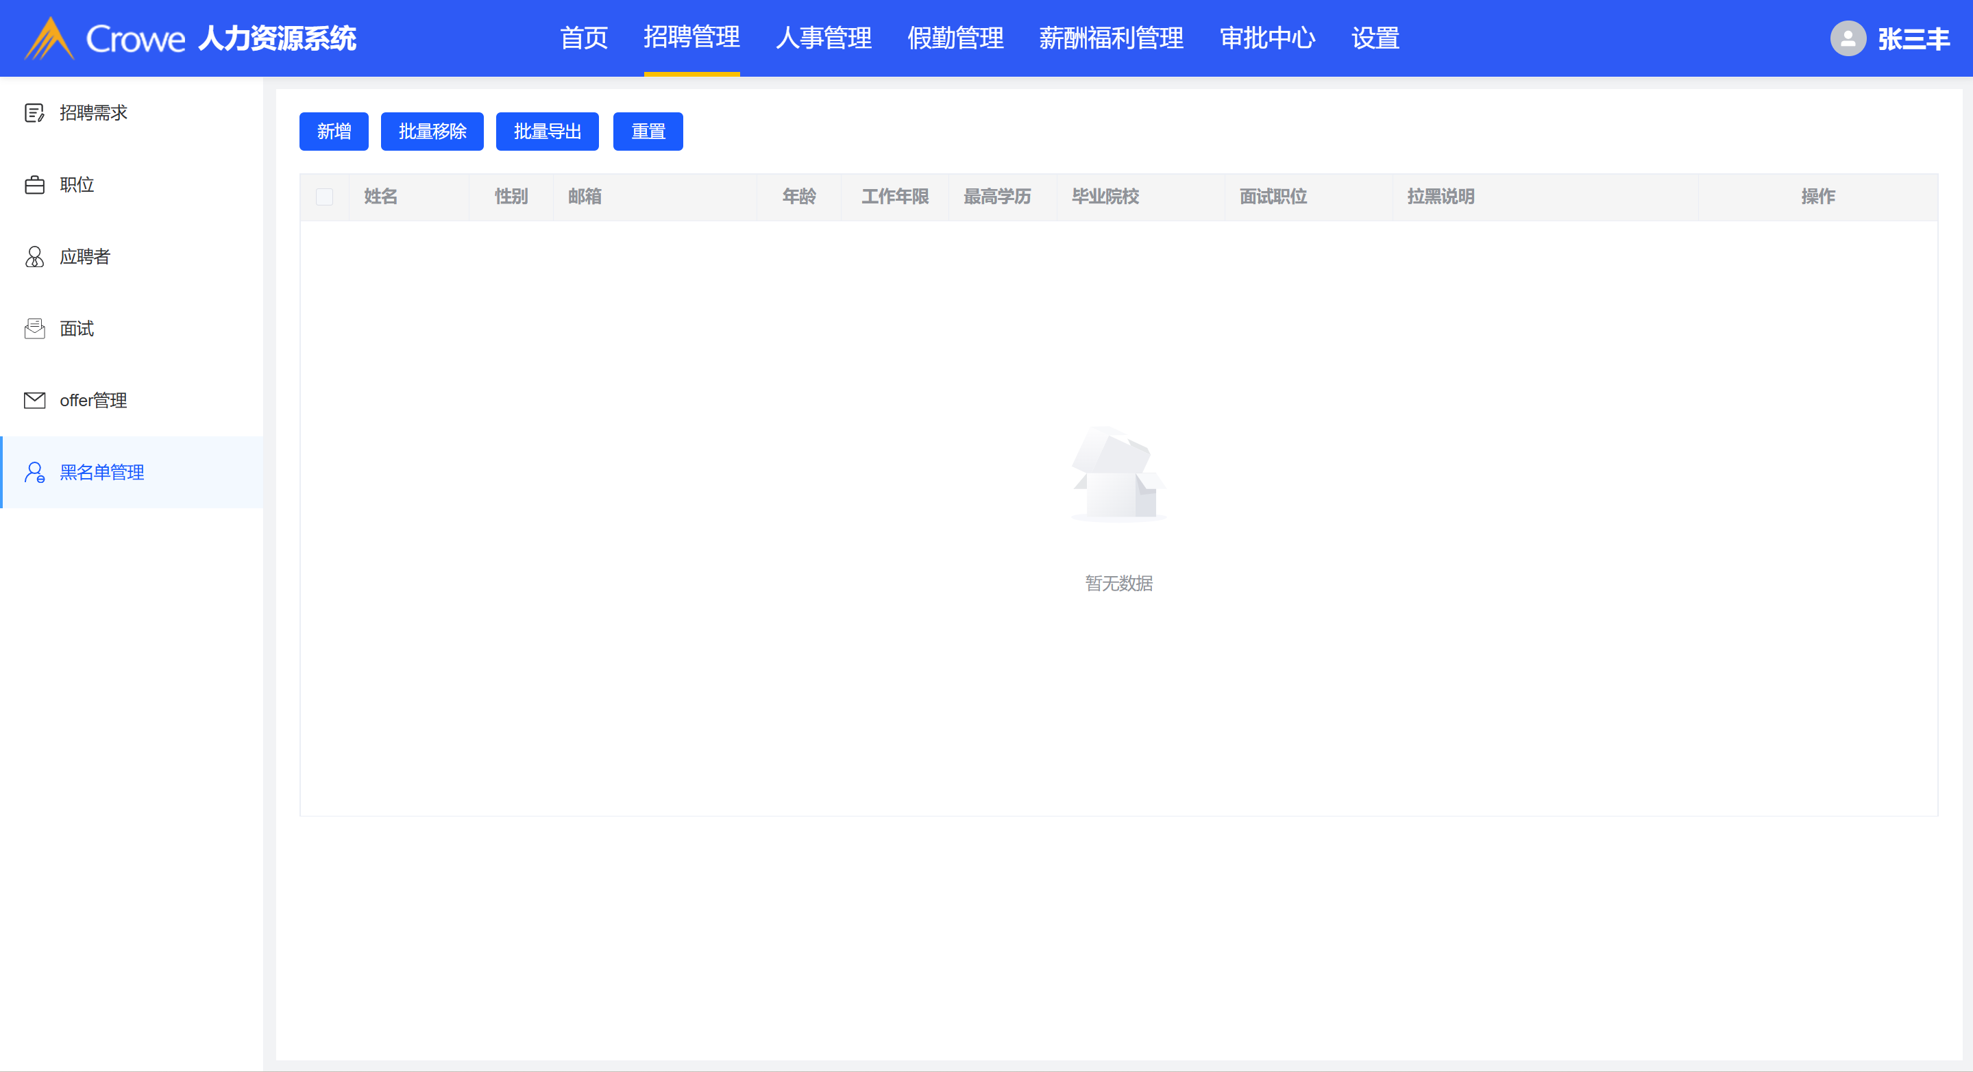This screenshot has width=1973, height=1072.
Task: Toggle the select-all checkbox in table header
Action: coord(325,197)
